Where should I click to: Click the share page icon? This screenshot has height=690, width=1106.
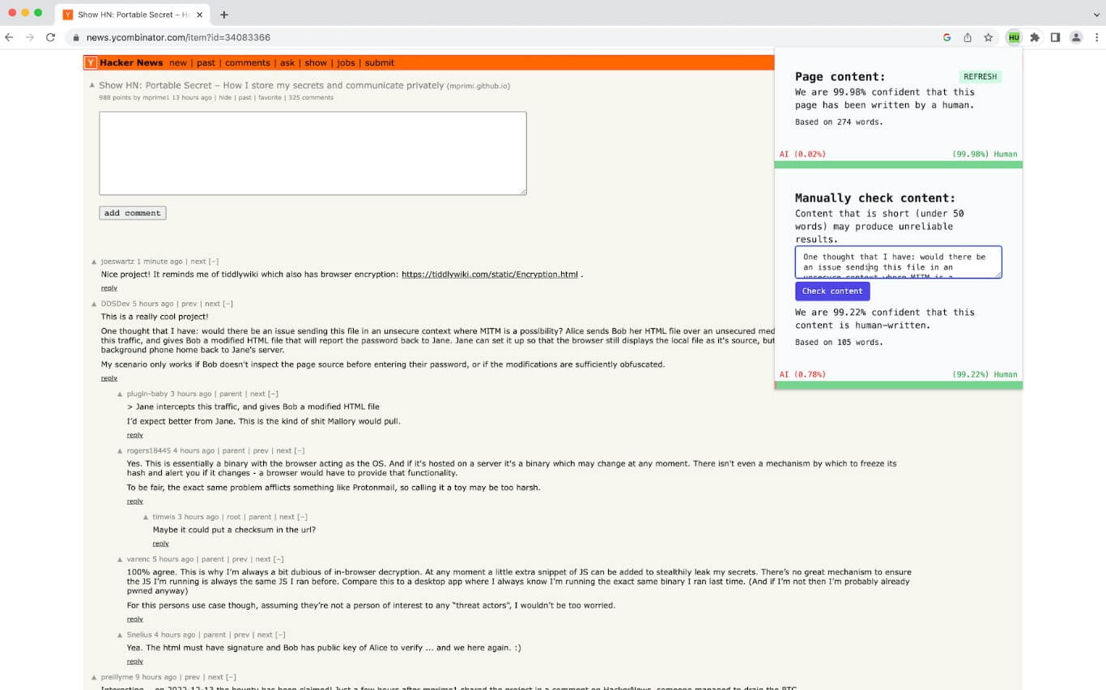(968, 37)
